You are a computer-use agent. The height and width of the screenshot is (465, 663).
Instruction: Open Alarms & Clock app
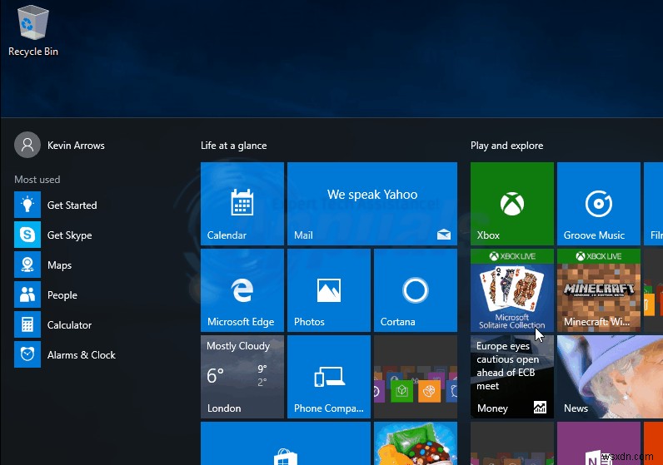coord(65,354)
